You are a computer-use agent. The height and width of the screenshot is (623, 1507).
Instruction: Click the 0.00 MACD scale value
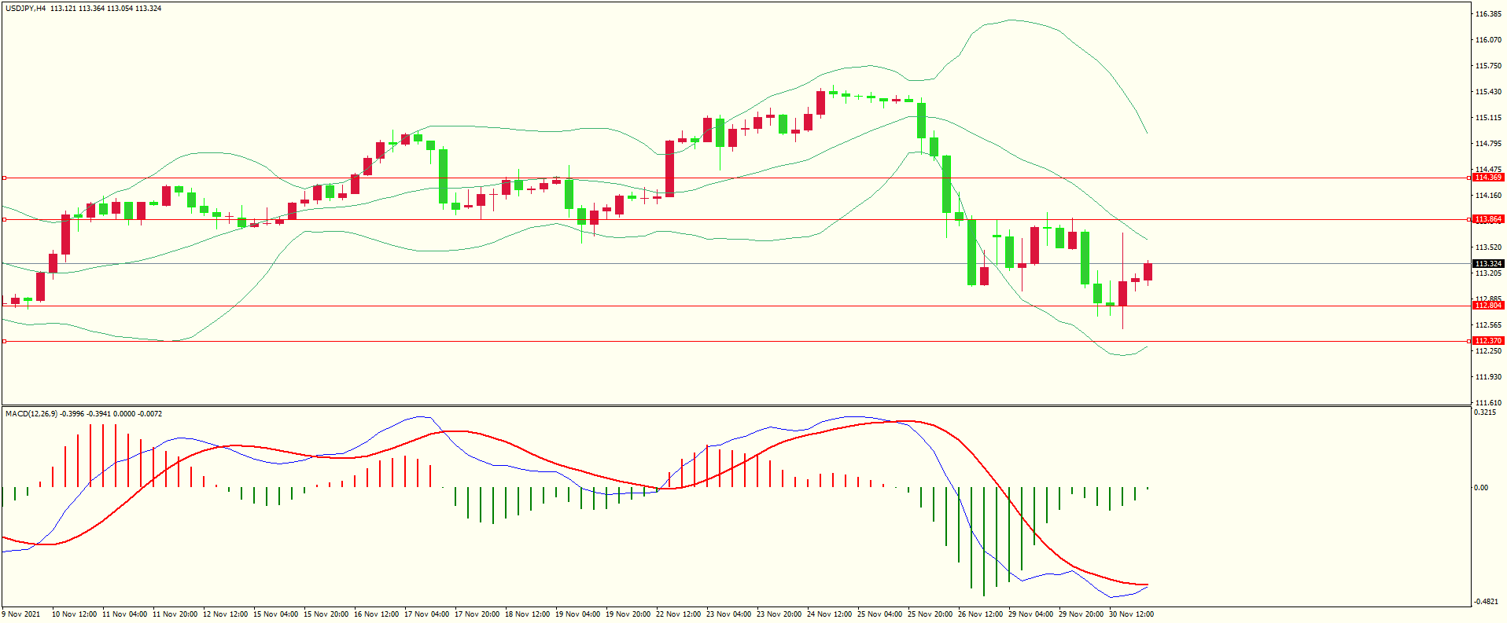tap(1482, 488)
